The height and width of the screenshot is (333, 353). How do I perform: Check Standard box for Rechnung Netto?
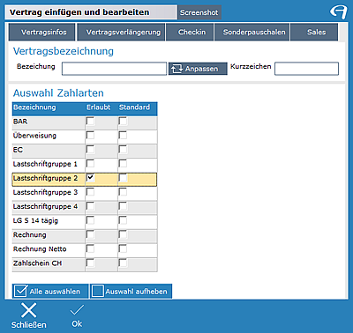click(x=123, y=249)
